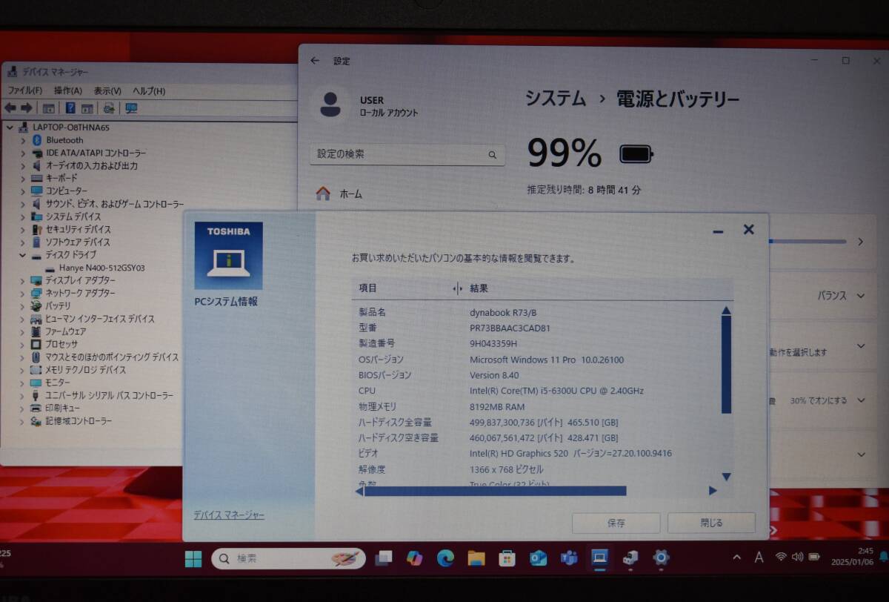The height and width of the screenshot is (602, 889).
Task: Open Microsoft Teams from the taskbar
Action: pos(569,558)
